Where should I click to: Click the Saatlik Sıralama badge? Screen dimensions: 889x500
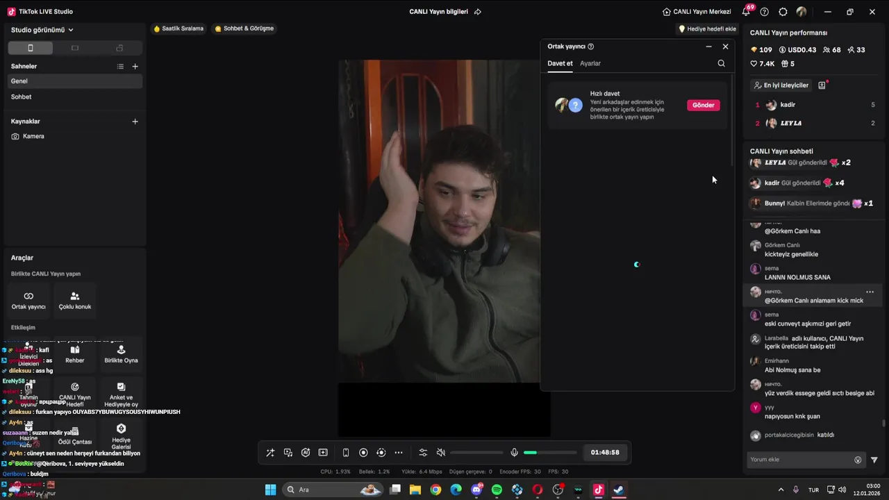178,29
